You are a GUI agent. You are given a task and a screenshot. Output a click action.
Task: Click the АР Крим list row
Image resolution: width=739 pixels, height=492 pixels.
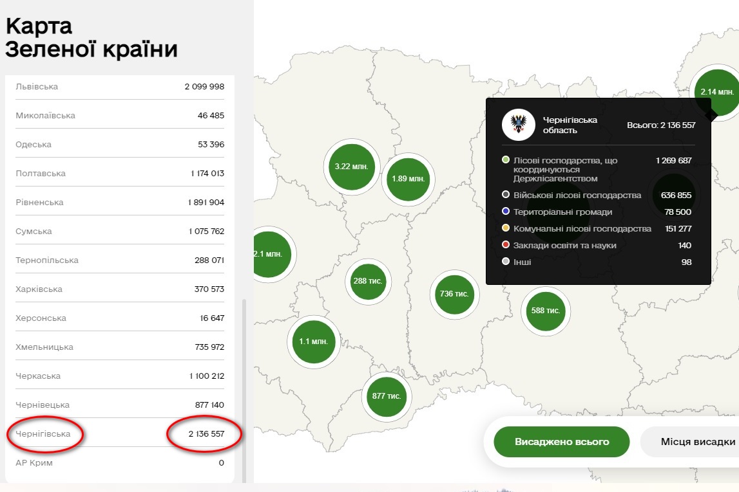coord(34,463)
